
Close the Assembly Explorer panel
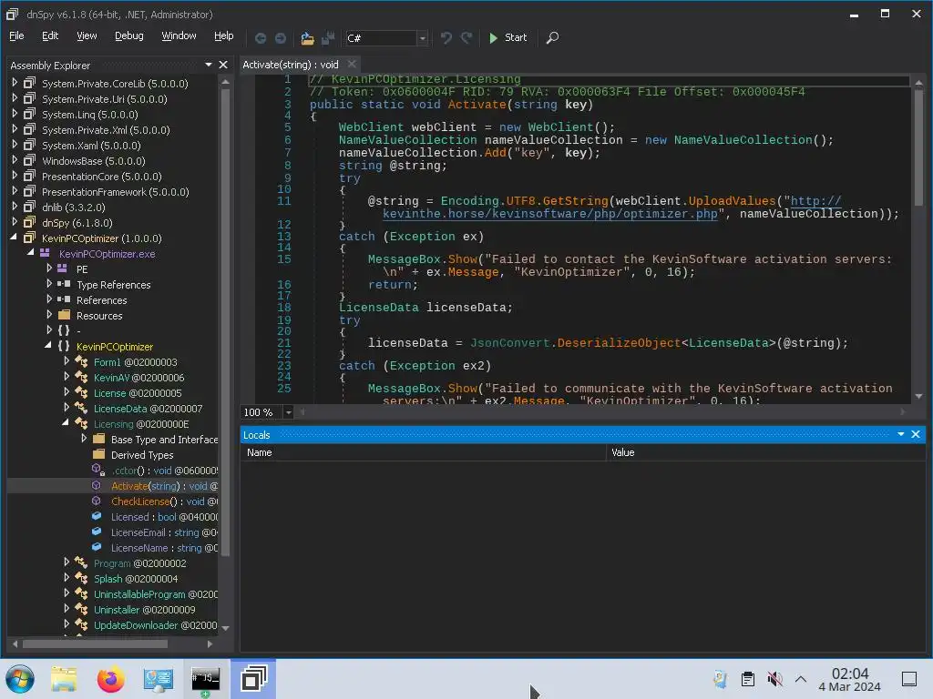(223, 65)
